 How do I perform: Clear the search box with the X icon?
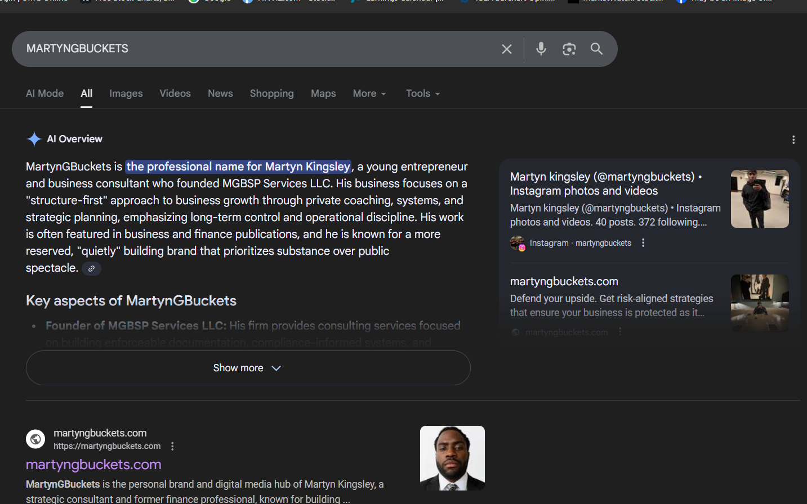(506, 49)
